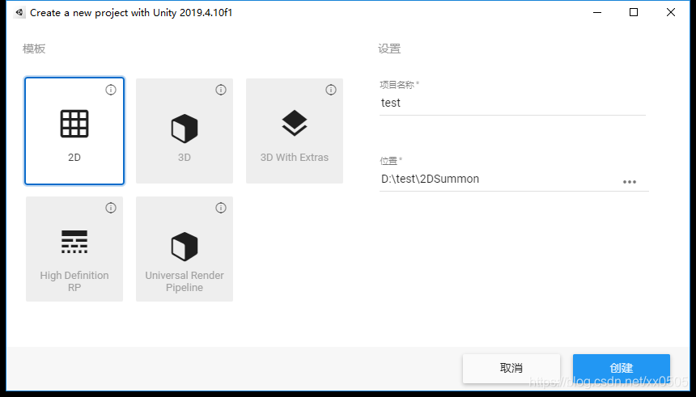Close the new project window

671,12
